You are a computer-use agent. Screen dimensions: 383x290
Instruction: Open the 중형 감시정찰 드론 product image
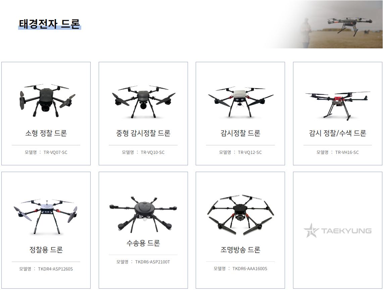coord(144,102)
